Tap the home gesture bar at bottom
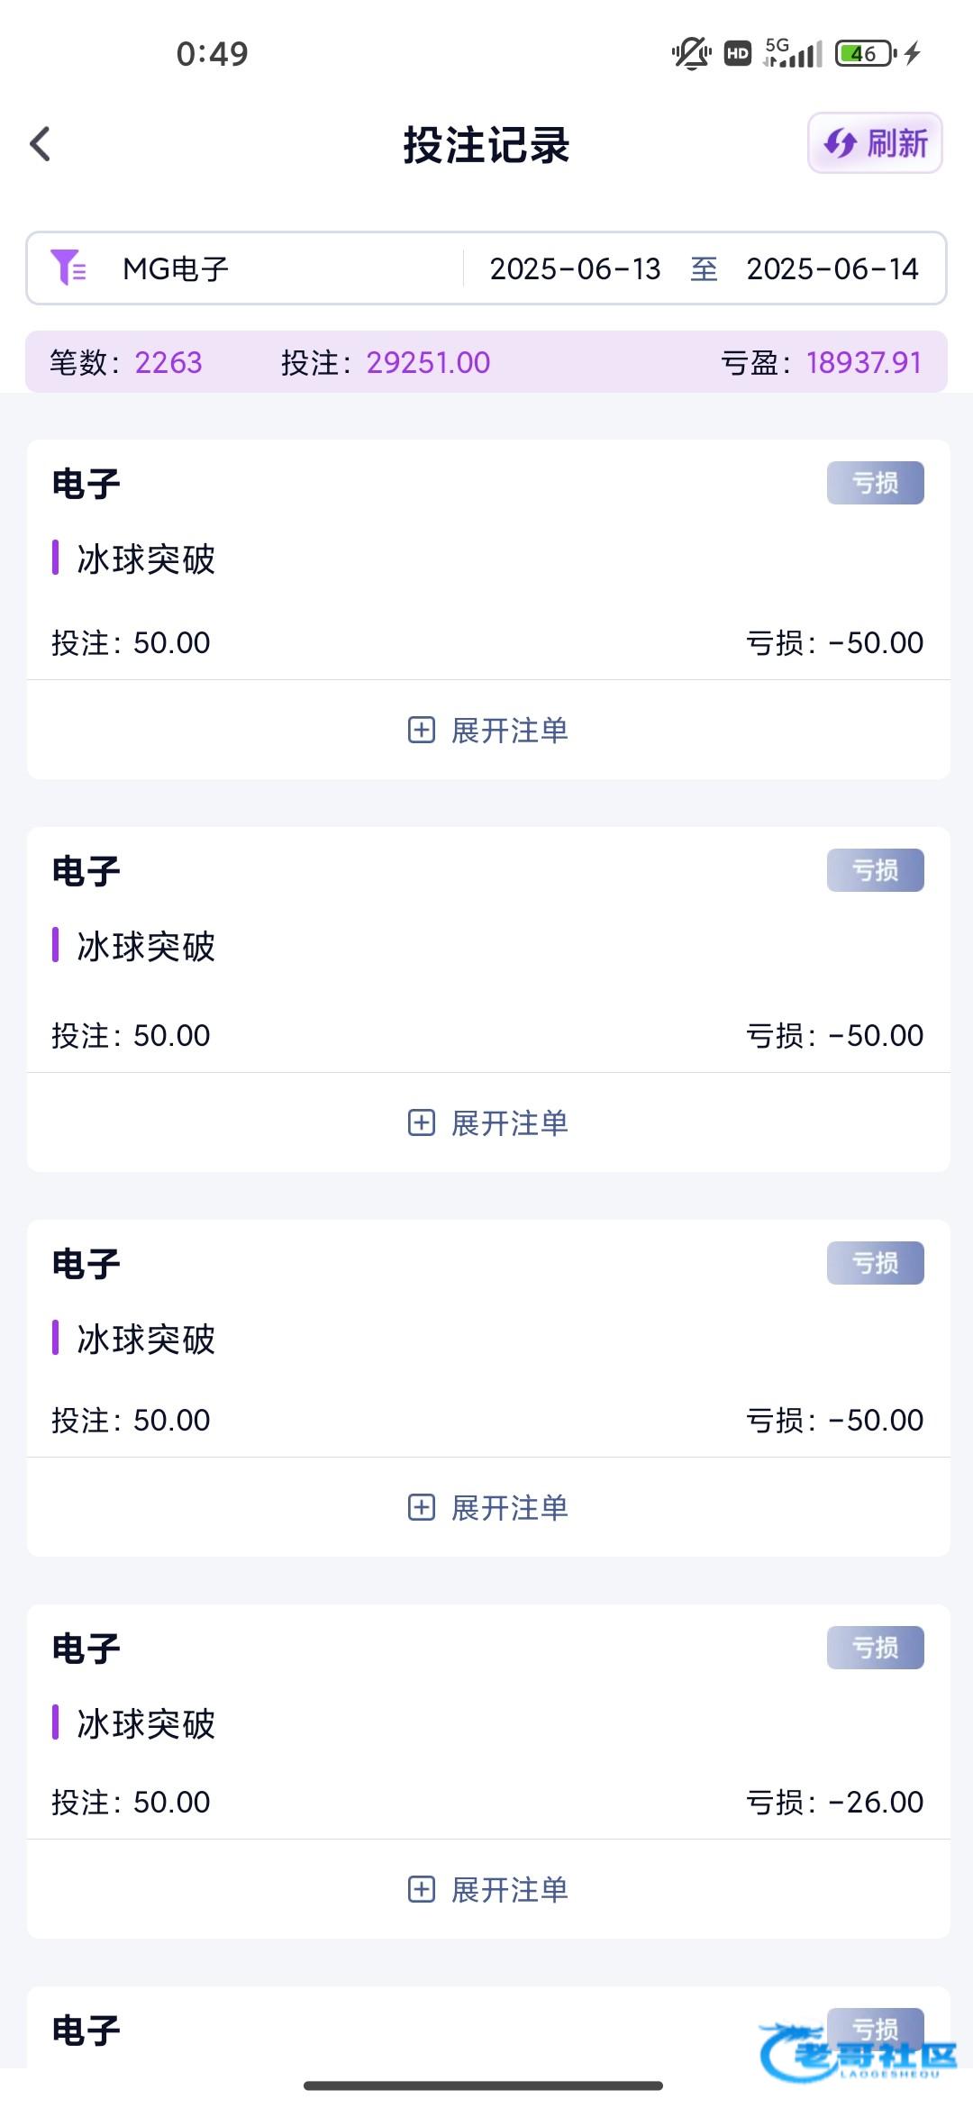Viewport: 973px width, 2108px height. click(x=484, y=2085)
